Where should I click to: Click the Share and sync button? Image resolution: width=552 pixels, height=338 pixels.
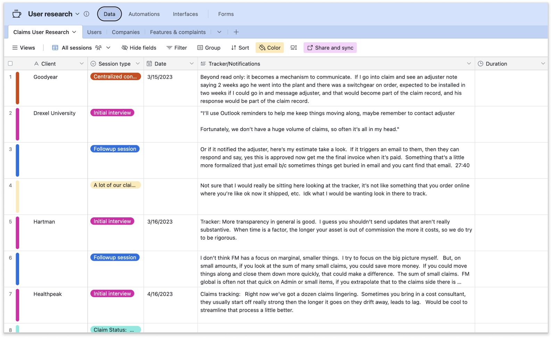pos(330,47)
